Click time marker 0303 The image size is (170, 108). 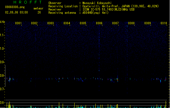[51, 23]
